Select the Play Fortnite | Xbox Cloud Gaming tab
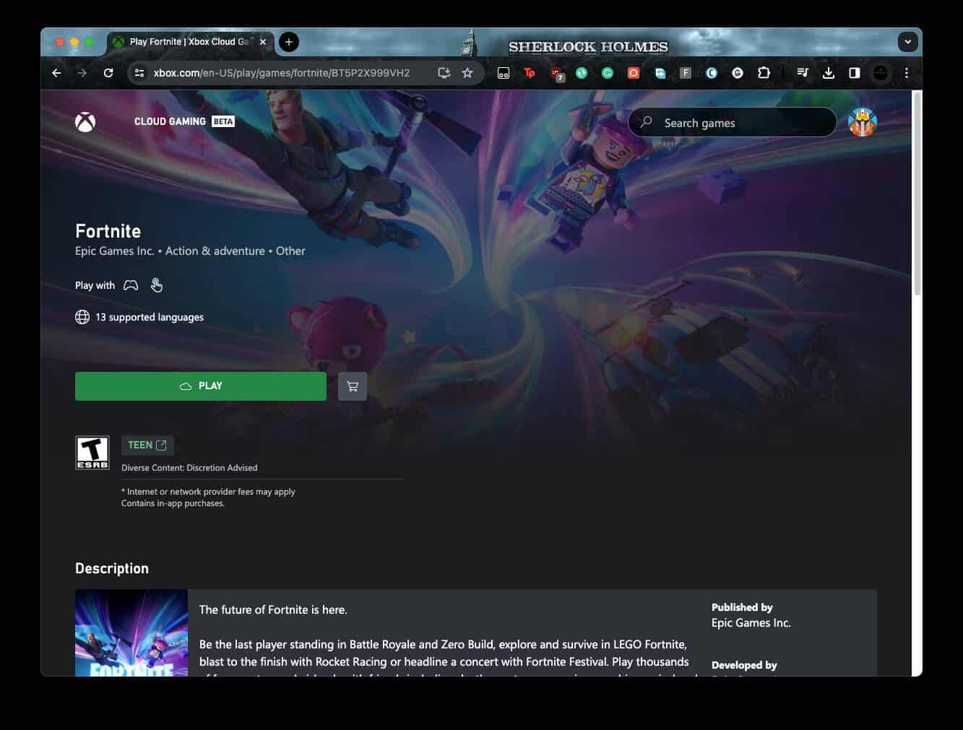Viewport: 963px width, 730px height. (x=190, y=42)
